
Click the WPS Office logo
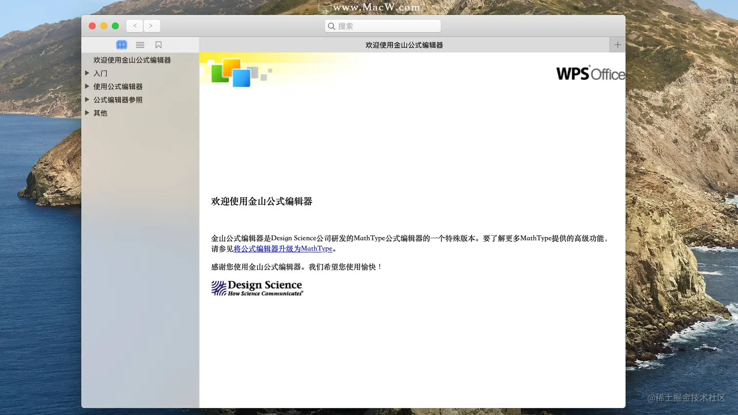[x=591, y=73]
